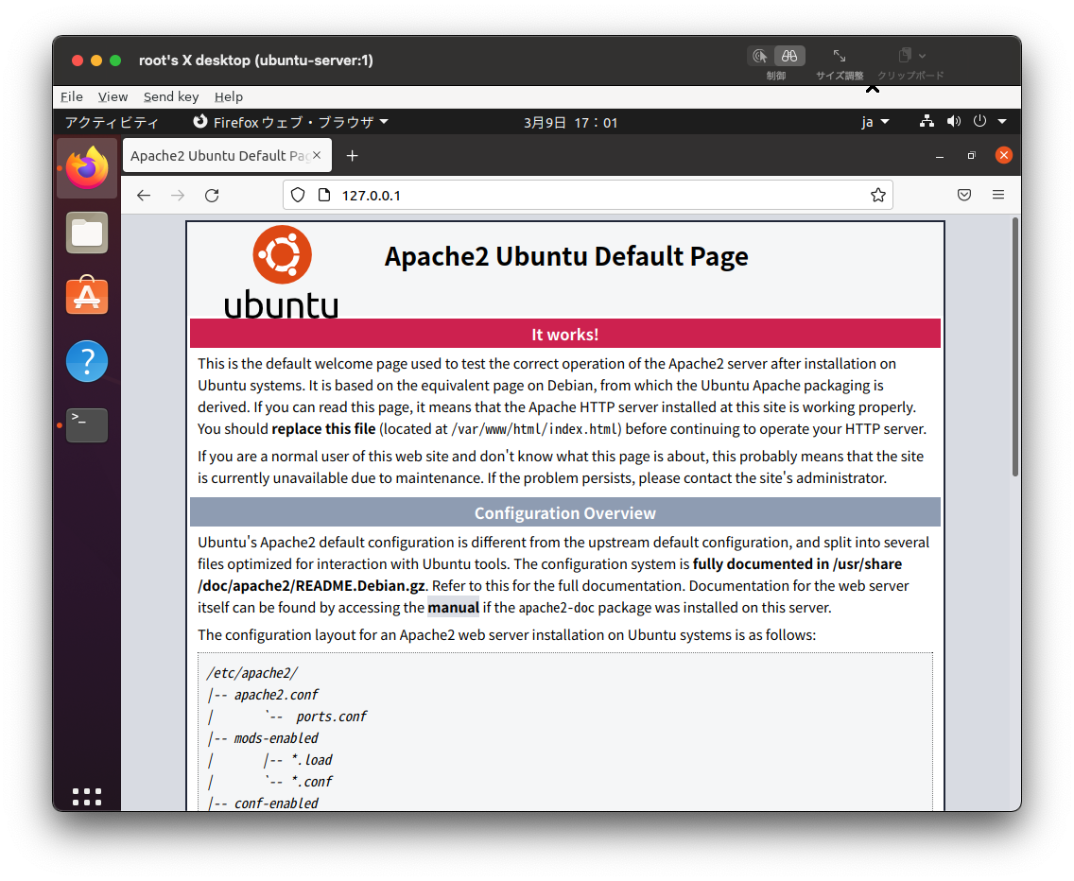Click the Ubuntu logo image
1074x881 pixels.
pyautogui.click(x=282, y=272)
